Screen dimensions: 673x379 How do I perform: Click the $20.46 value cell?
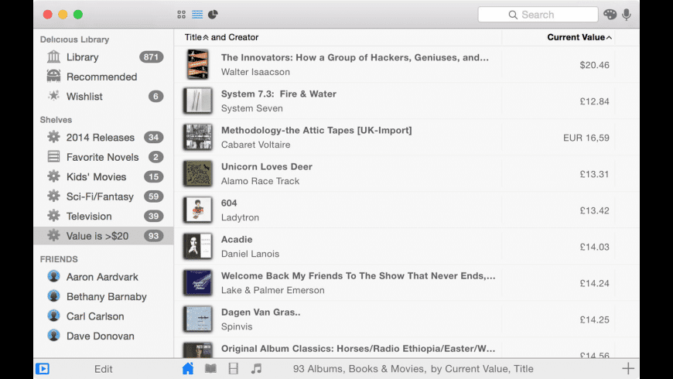pyautogui.click(x=594, y=65)
